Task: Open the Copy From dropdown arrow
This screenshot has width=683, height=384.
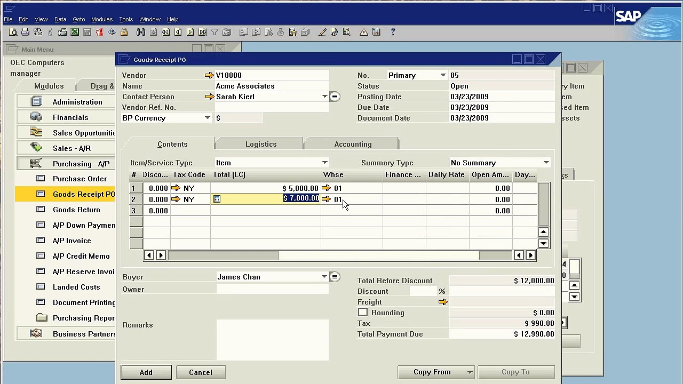Action: click(470, 372)
